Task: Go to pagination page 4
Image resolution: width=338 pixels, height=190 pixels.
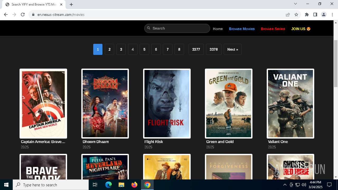Action: 133,49
